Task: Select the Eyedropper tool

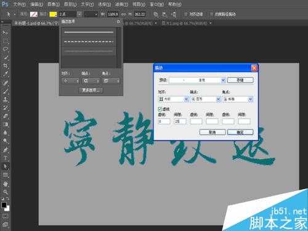Action: pos(6,74)
